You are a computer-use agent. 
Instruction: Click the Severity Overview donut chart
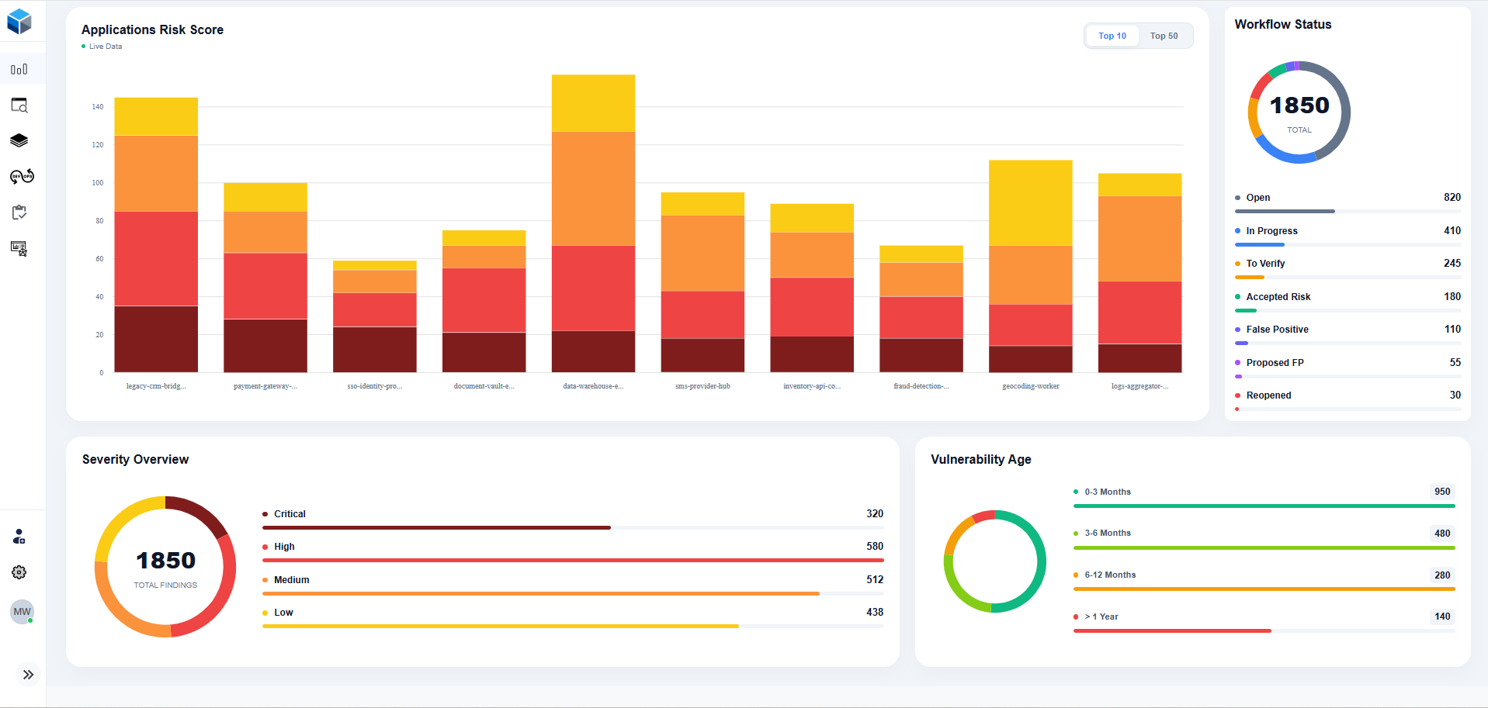165,567
